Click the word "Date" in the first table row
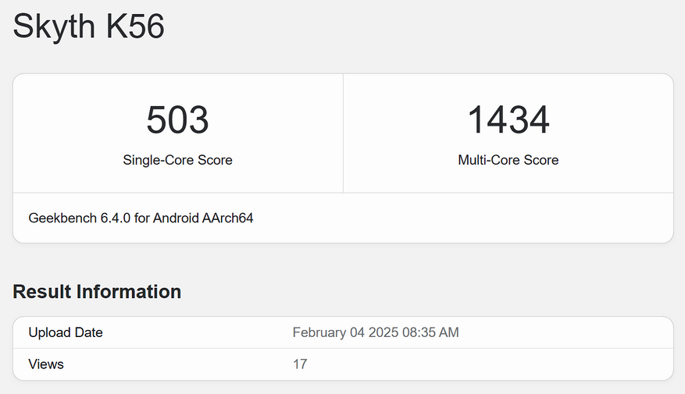The width and height of the screenshot is (685, 394). coord(87,332)
